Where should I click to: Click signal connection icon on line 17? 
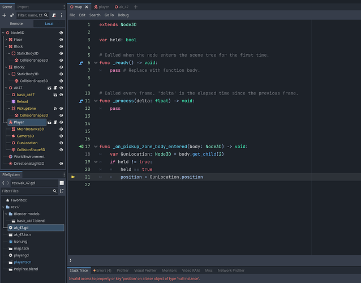tap(81, 147)
